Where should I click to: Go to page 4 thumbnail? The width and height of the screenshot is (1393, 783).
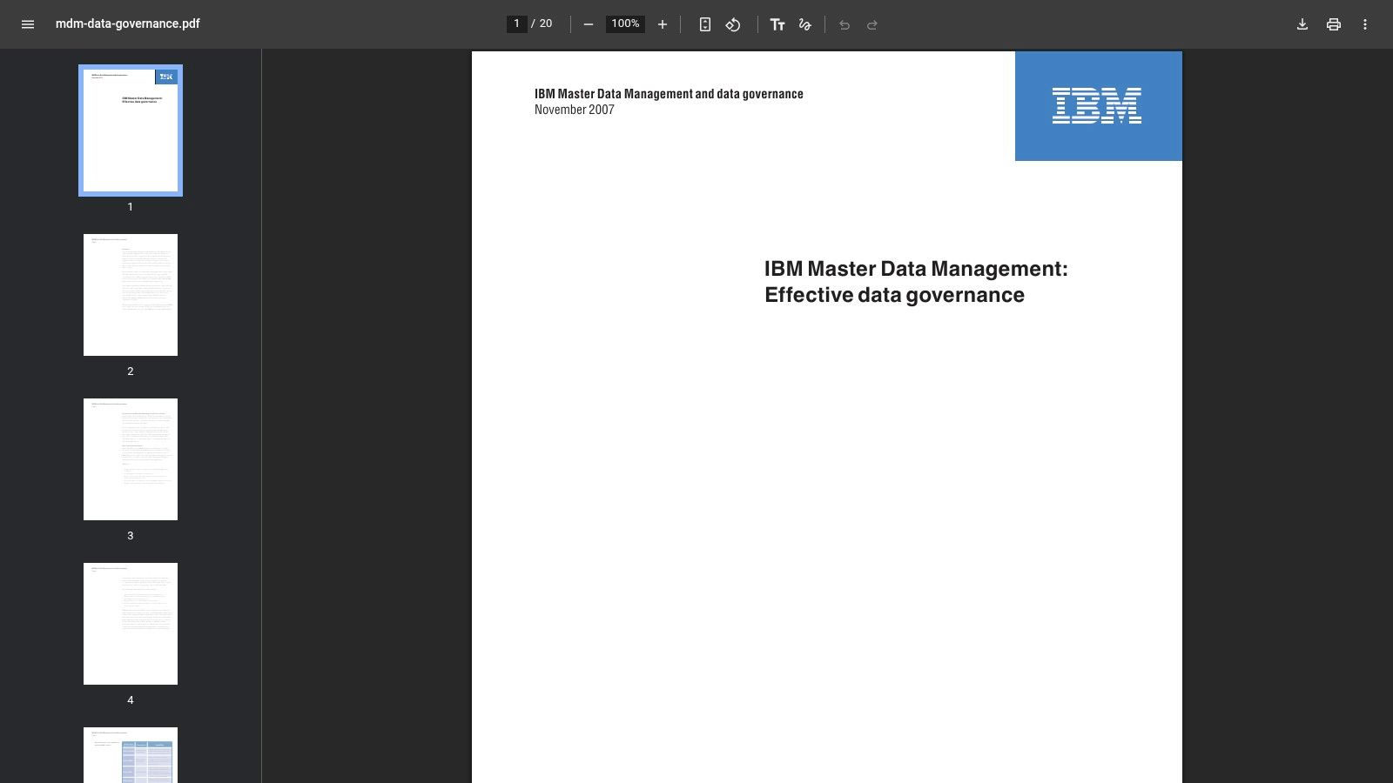tap(131, 624)
